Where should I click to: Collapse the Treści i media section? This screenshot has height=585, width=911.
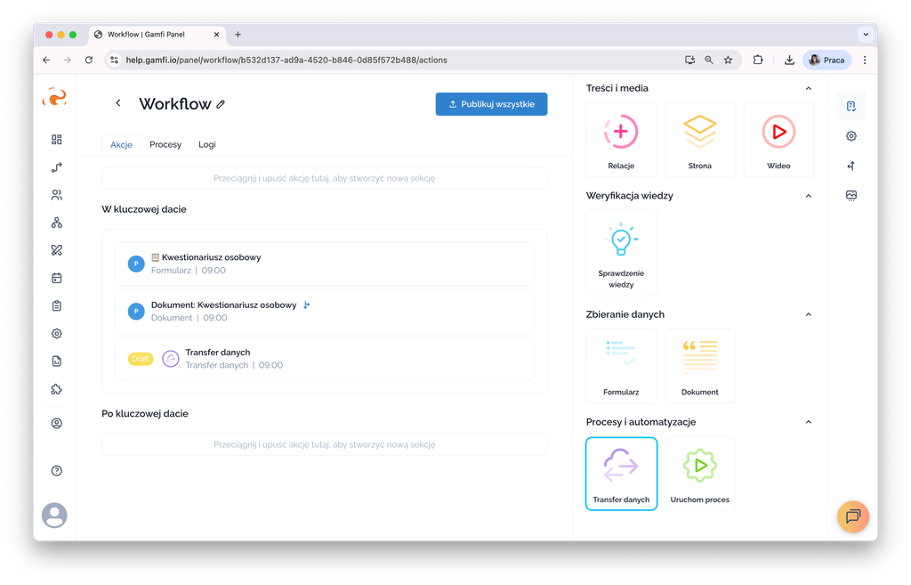[808, 88]
